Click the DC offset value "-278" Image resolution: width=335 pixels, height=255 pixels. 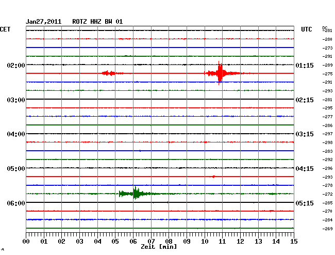[x=327, y=185]
